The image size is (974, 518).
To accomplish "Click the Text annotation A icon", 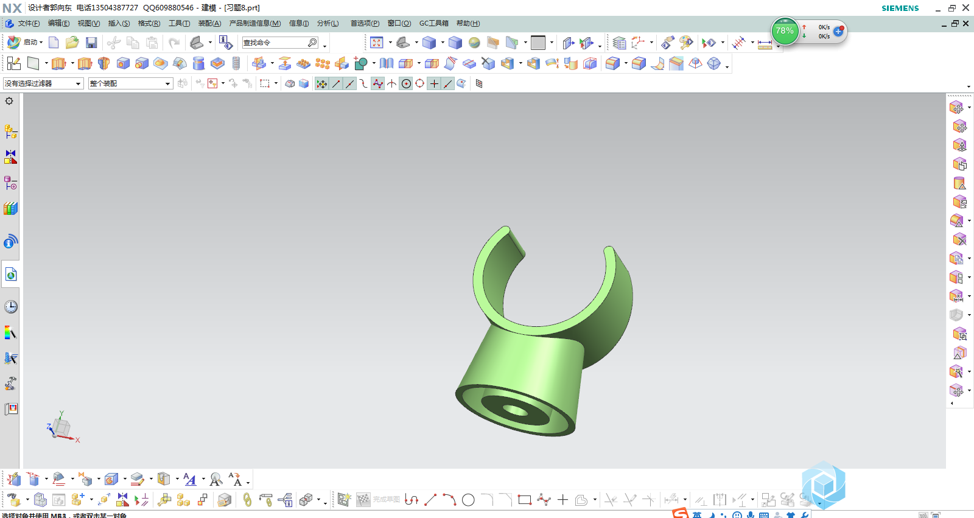I will 189,479.
